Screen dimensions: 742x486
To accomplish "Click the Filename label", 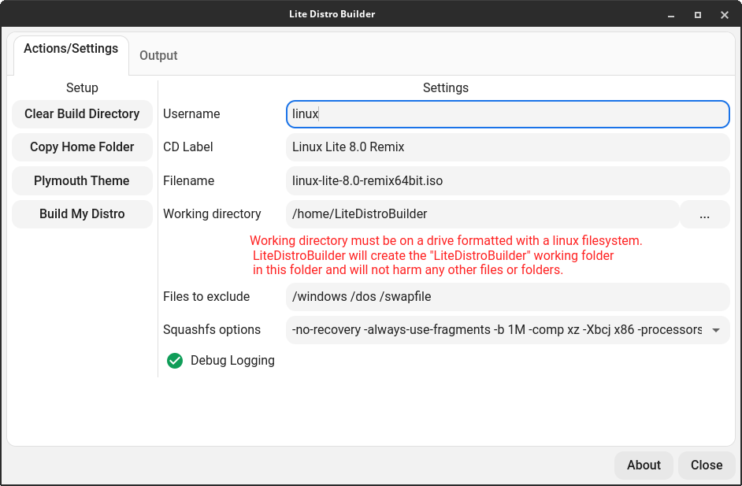I will tap(189, 180).
